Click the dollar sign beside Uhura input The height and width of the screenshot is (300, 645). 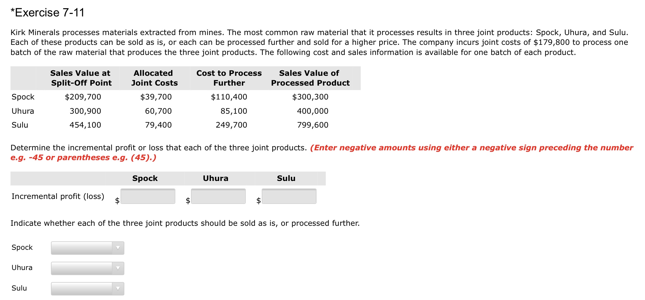point(187,200)
